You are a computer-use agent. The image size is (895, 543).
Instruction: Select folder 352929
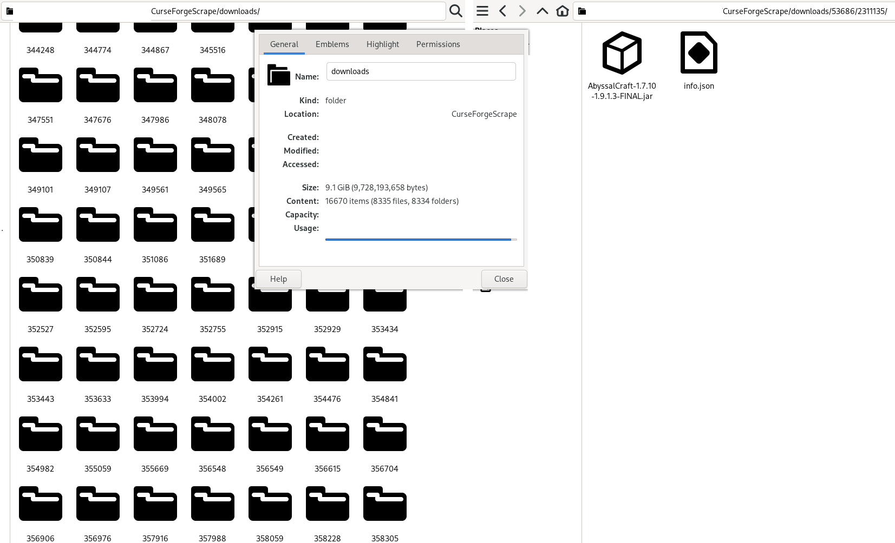pyautogui.click(x=328, y=301)
